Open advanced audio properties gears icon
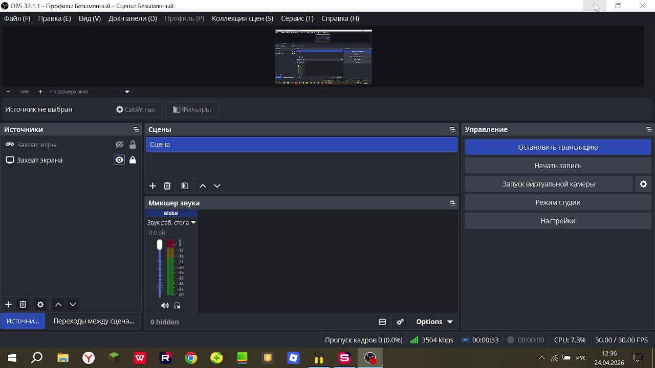This screenshot has height=368, width=655. click(400, 321)
